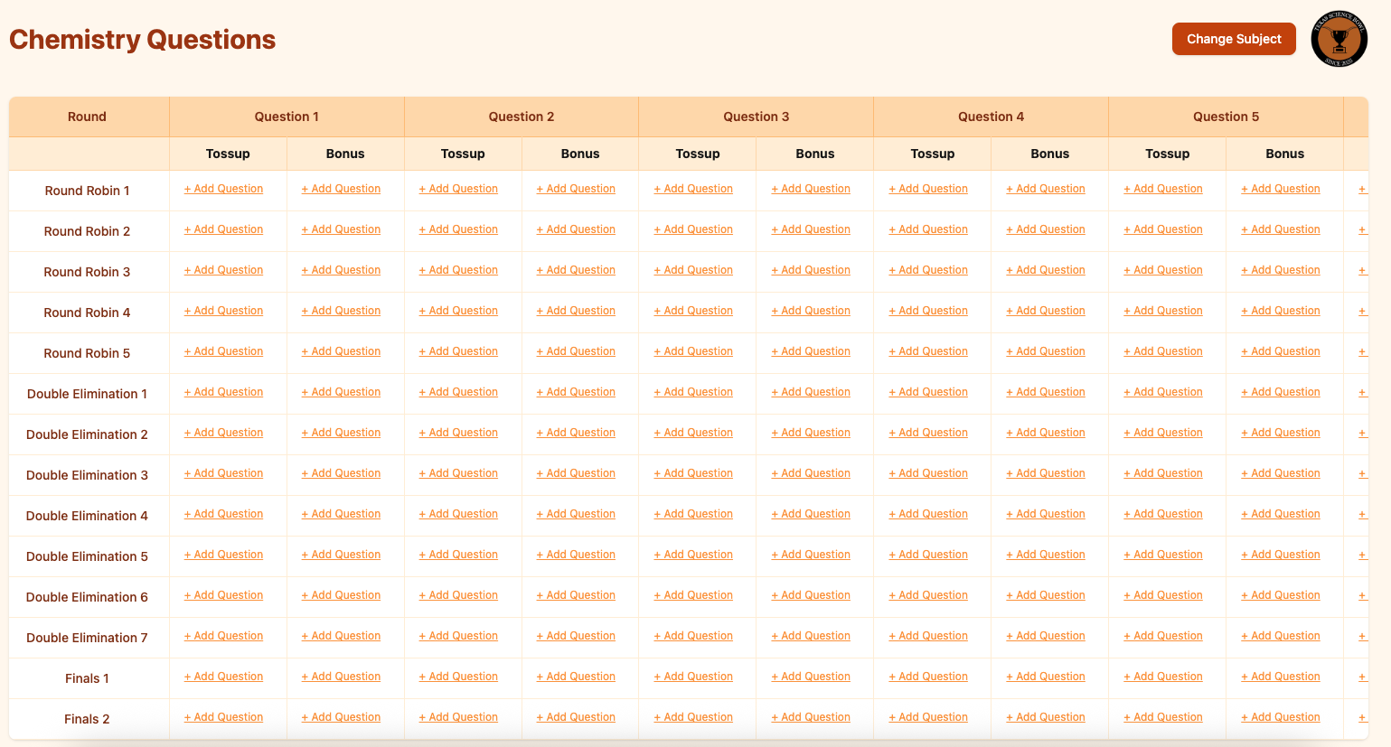The height and width of the screenshot is (747, 1391).
Task: Add Question 1 Tossup for Finals 1
Action: point(223,677)
